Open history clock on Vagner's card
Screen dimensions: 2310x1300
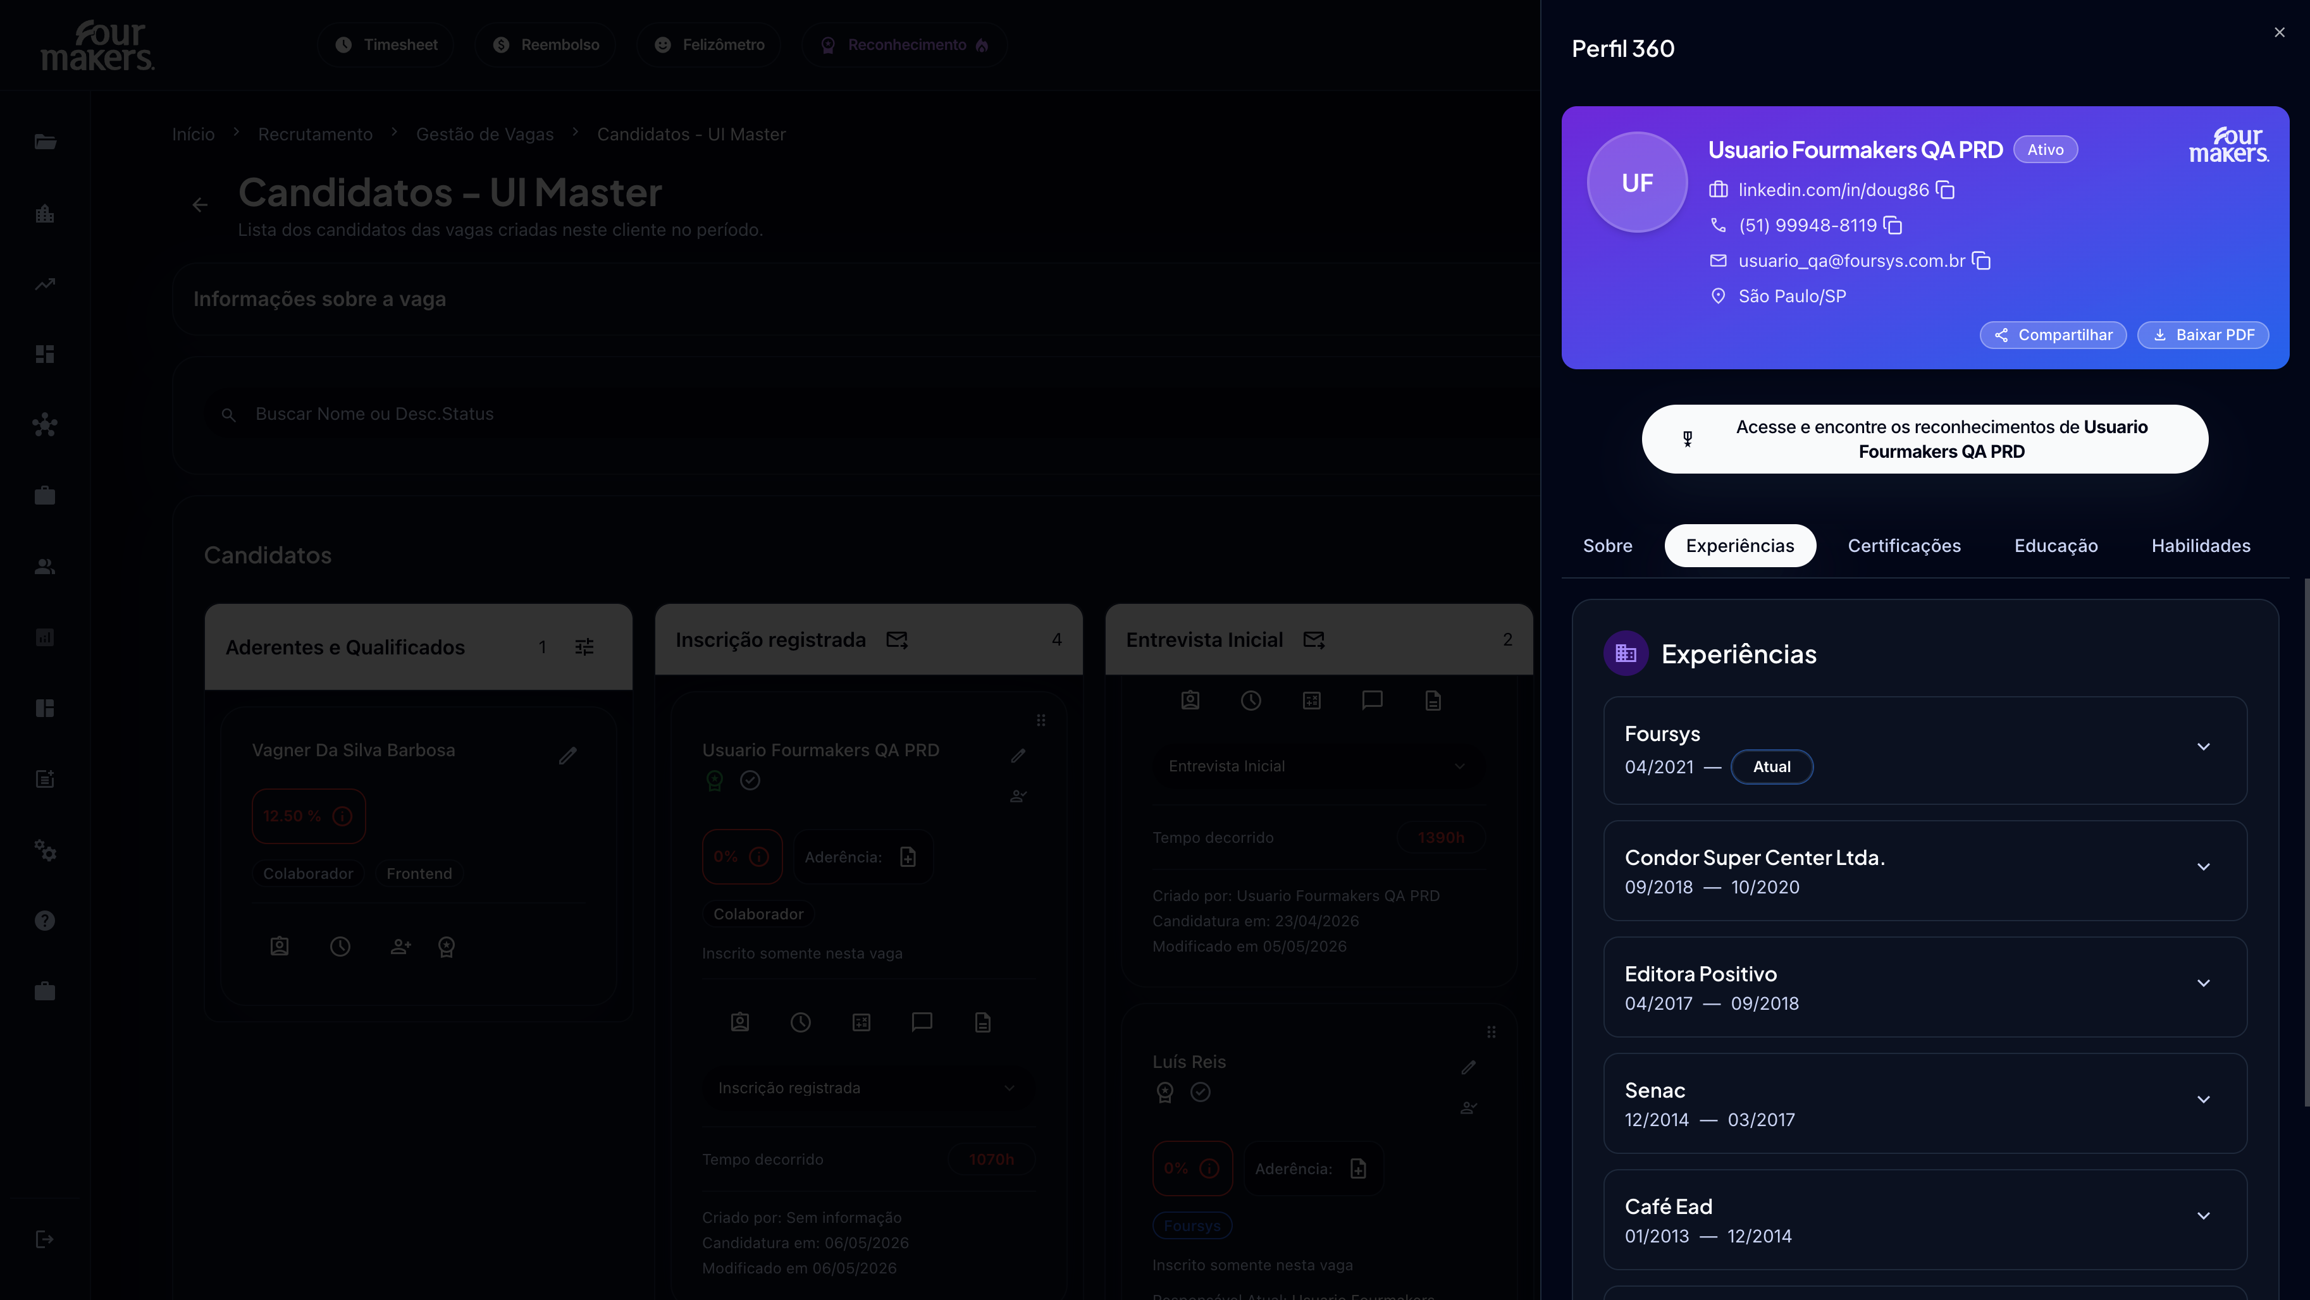(x=340, y=947)
